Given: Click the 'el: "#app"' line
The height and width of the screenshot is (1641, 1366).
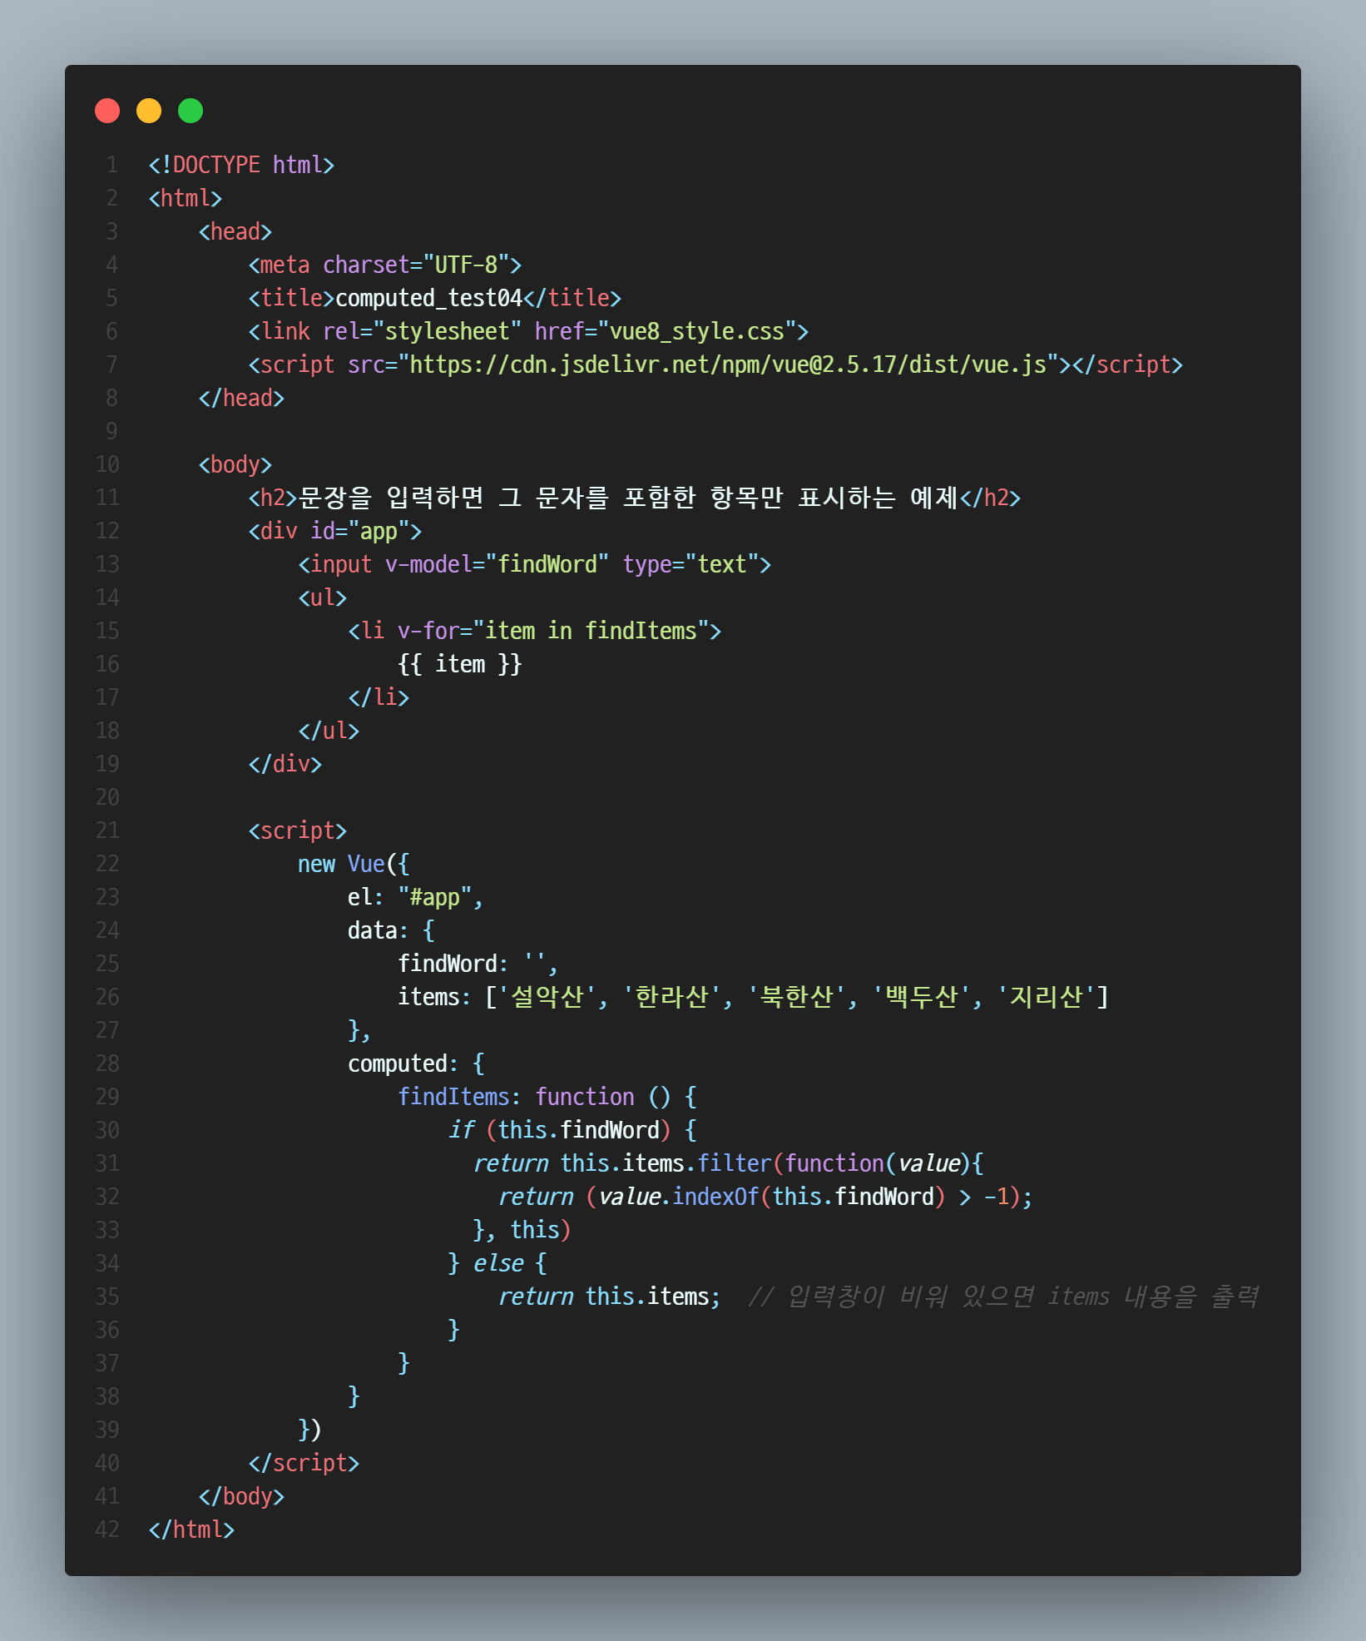Looking at the screenshot, I should 416,897.
